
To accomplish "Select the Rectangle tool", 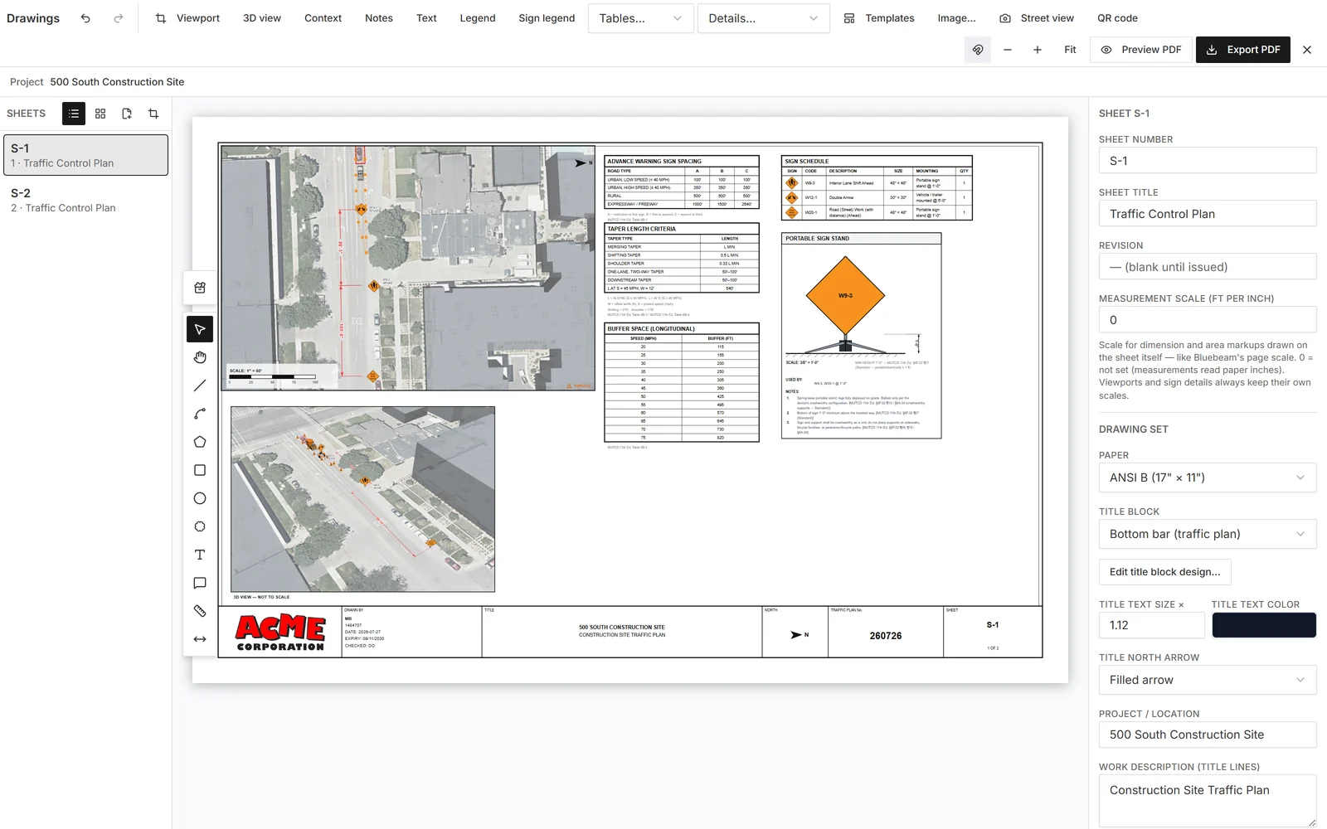I will pos(200,470).
